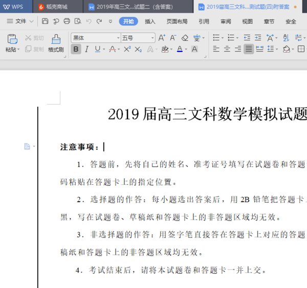This screenshot has height=288, width=307.
Task: Click the export to PDF icon
Action: [56, 21]
